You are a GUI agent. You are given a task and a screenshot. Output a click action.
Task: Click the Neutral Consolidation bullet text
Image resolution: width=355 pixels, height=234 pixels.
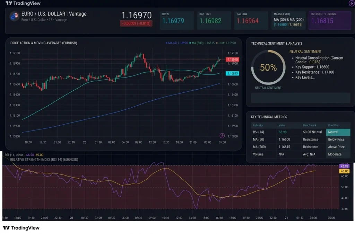319,60
